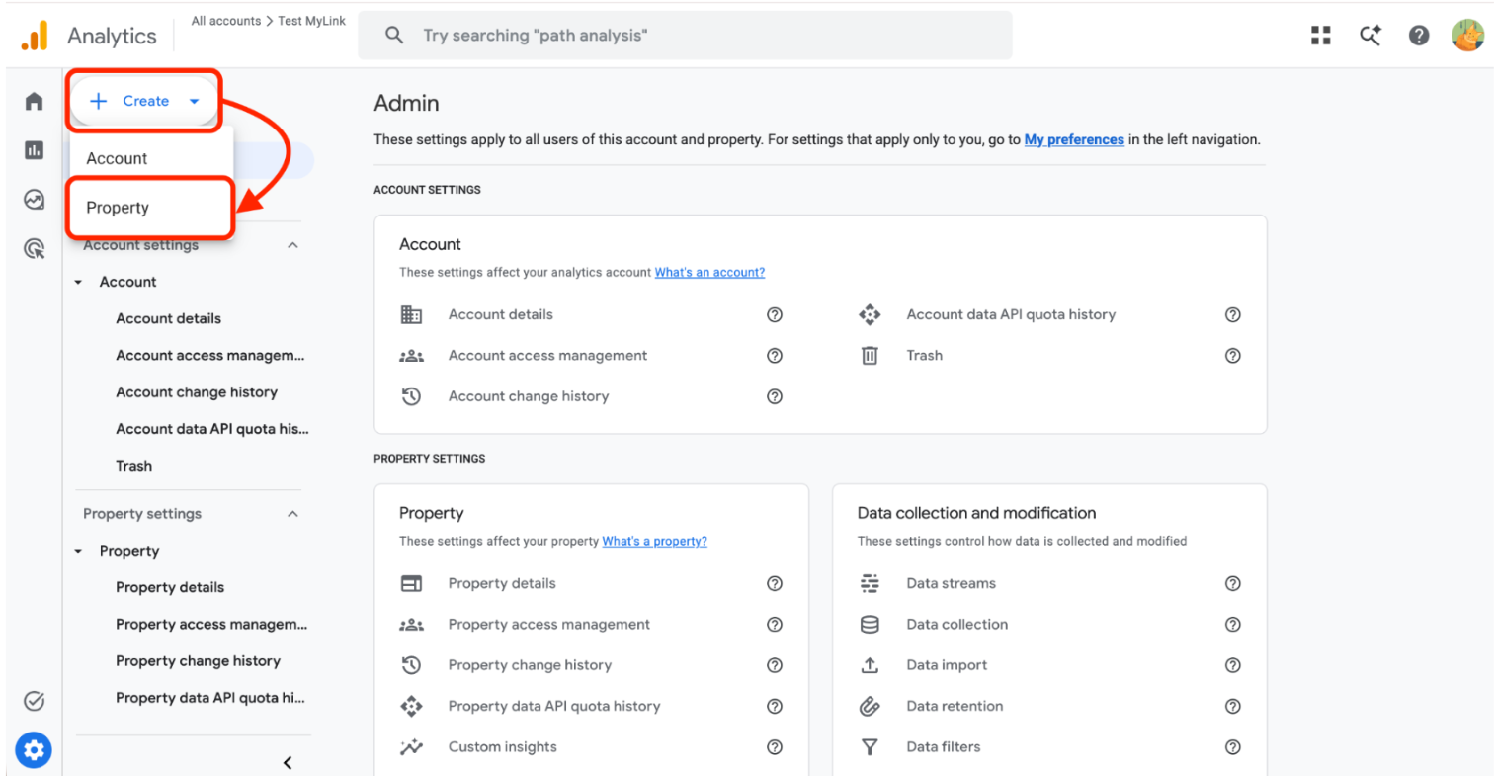This screenshot has width=1494, height=776.
Task: Click the search field for path analysis
Action: pyautogui.click(x=685, y=36)
